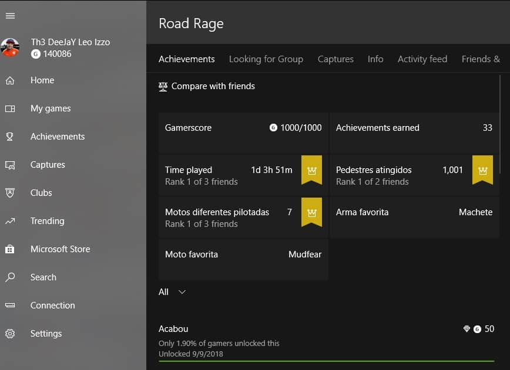Click the Trending arrow icon
Viewport: 510px width, 370px height.
click(10, 221)
